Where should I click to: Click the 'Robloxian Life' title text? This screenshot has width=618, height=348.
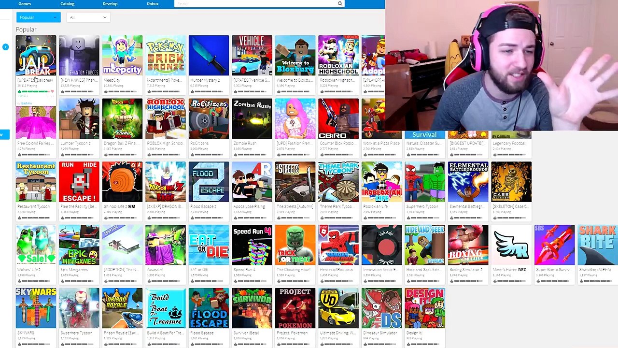click(x=375, y=207)
